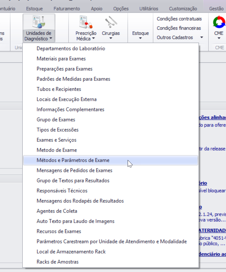Choose Padrões de Medidas para Exames
This screenshot has height=272, width=226.
pyautogui.click(x=110, y=79)
